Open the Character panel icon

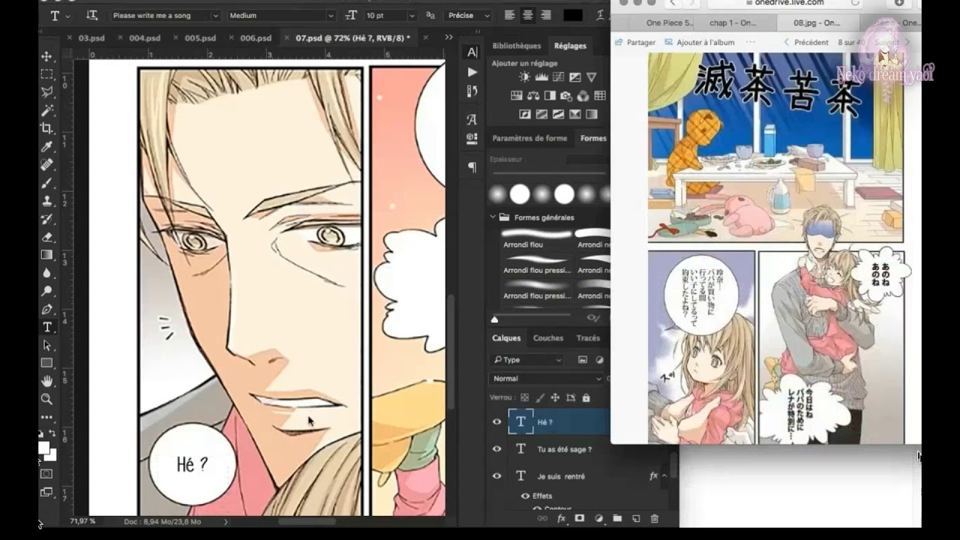(472, 52)
